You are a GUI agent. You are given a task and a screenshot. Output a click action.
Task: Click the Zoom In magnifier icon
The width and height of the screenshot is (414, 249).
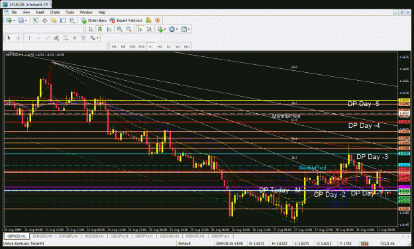click(x=120, y=29)
